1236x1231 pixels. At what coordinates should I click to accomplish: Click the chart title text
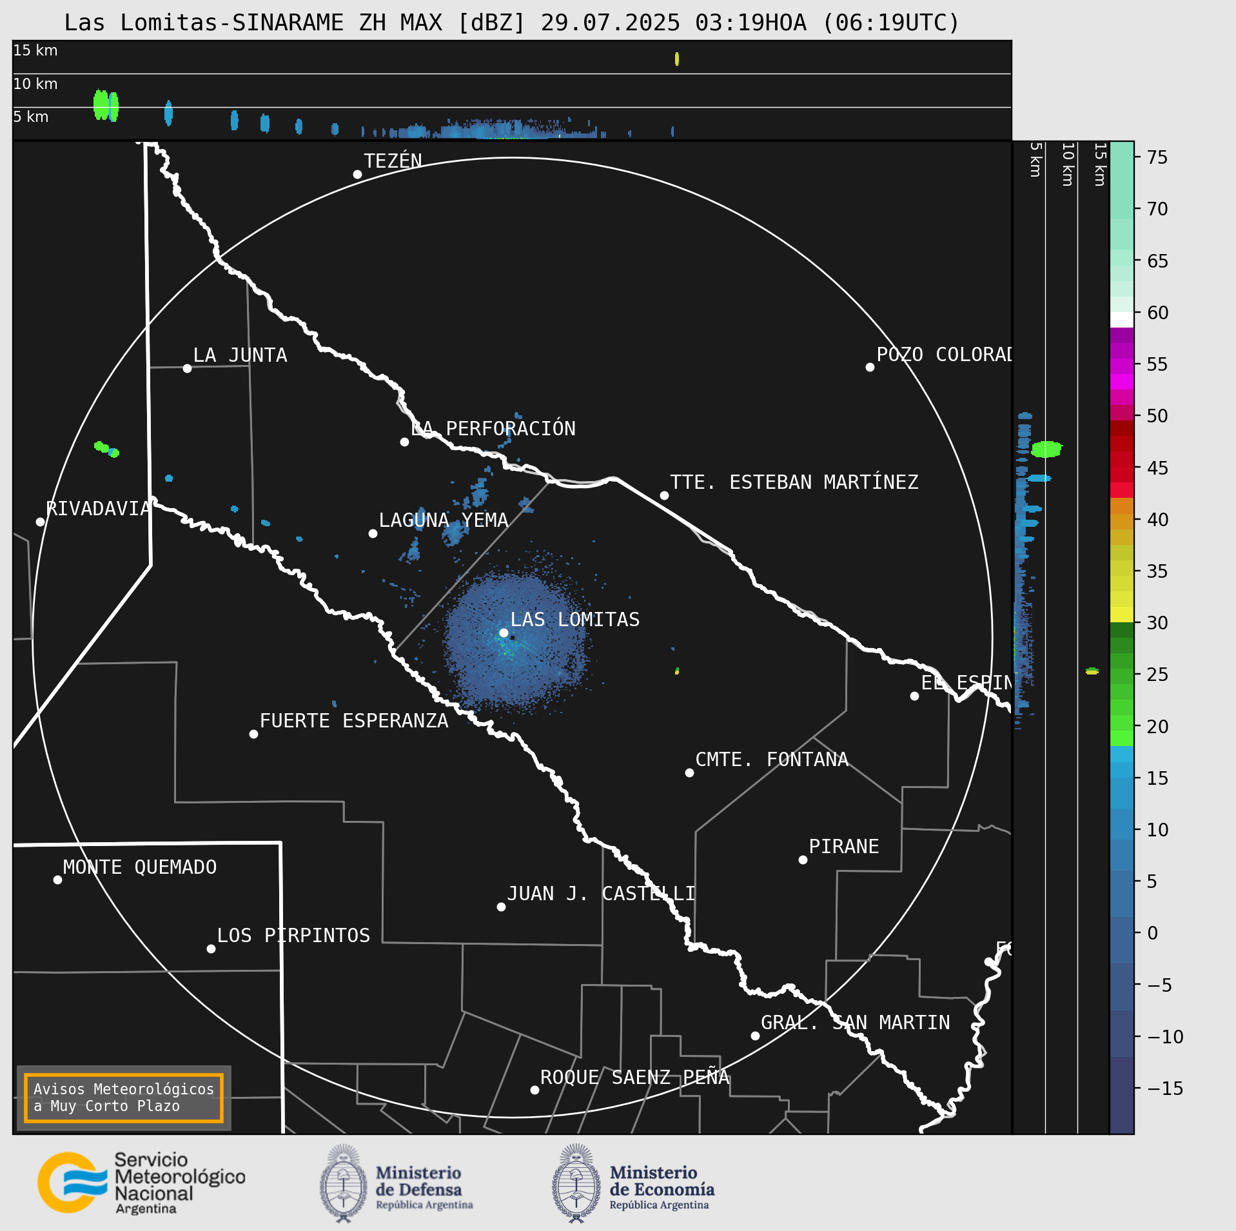click(512, 23)
